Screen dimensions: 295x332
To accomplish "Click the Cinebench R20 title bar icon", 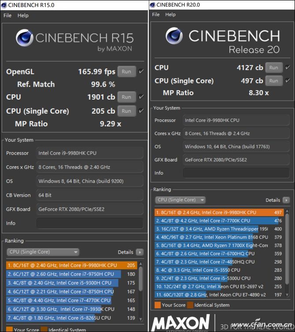I will click(x=153, y=5).
